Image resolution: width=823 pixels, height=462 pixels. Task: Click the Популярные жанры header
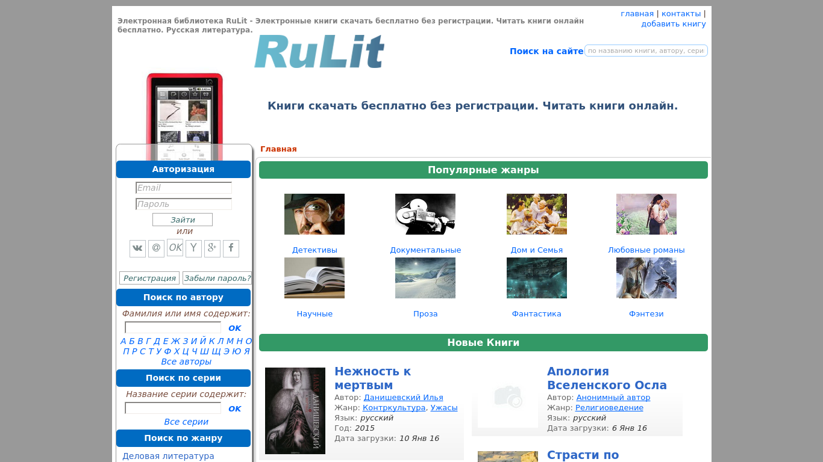483,170
